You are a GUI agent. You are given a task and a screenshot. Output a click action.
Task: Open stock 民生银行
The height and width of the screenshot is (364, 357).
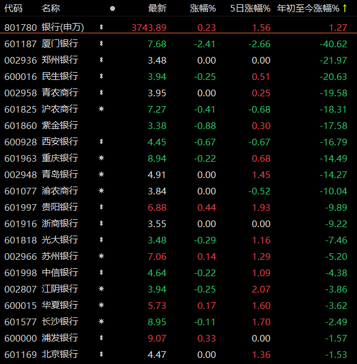[60, 76]
